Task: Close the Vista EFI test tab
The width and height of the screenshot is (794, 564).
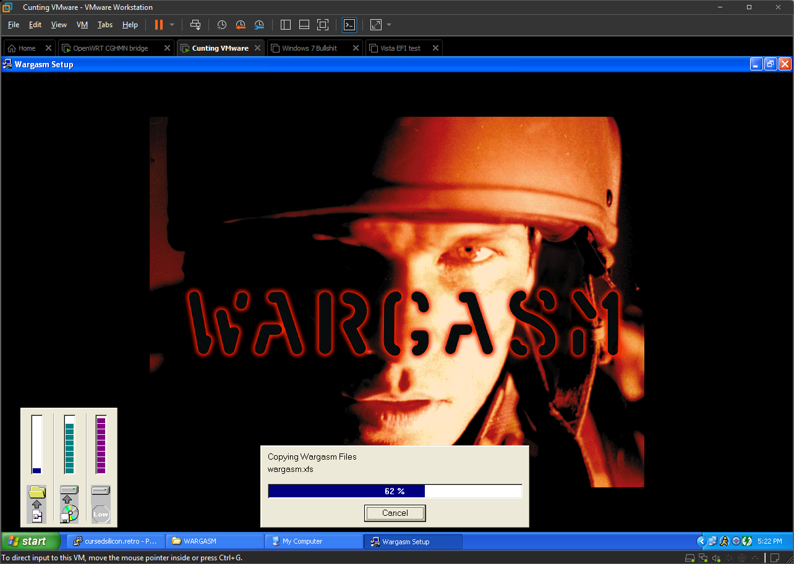Action: pos(435,48)
